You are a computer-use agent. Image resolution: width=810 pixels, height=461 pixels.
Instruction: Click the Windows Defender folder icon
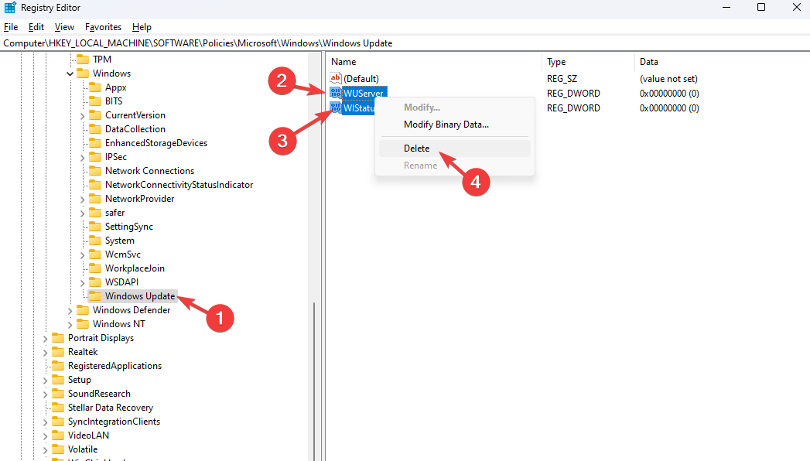[83, 310]
